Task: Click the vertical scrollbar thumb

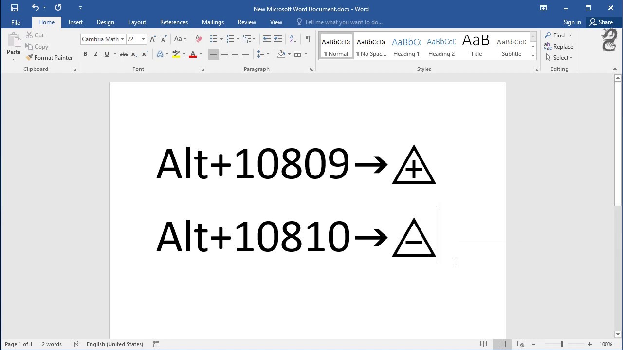Action: 618,143
